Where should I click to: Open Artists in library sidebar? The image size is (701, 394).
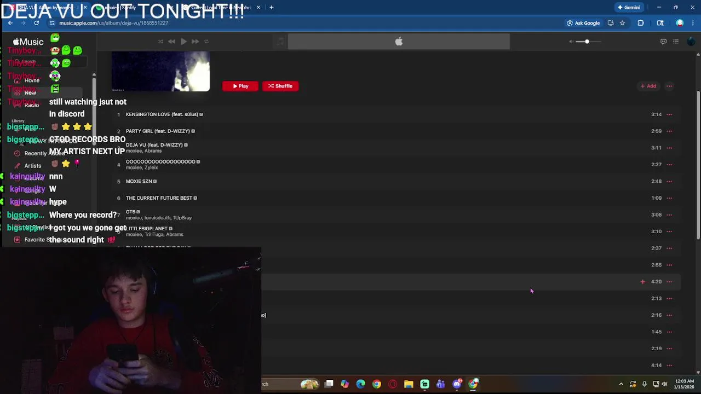(x=33, y=166)
